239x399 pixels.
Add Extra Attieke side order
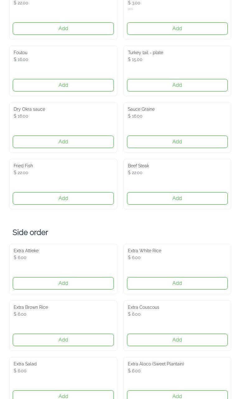[x=63, y=283]
